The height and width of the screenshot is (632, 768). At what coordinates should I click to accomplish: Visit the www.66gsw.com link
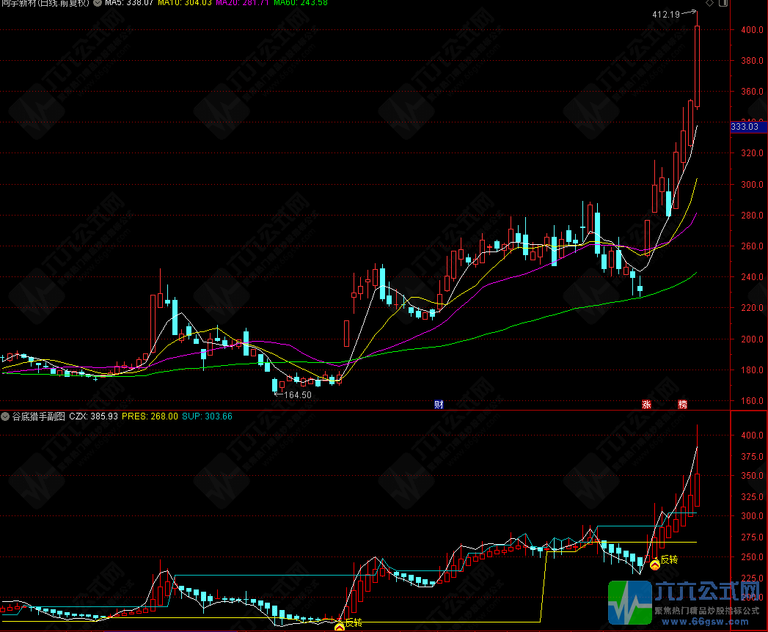[705, 622]
